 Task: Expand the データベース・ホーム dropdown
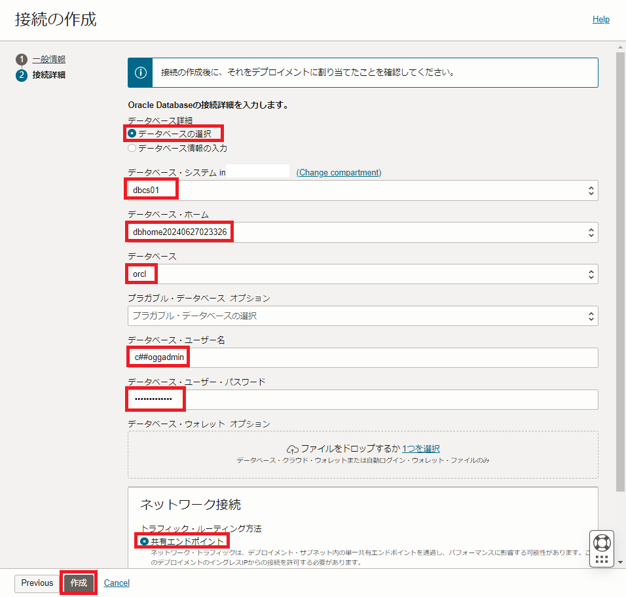pos(362,232)
